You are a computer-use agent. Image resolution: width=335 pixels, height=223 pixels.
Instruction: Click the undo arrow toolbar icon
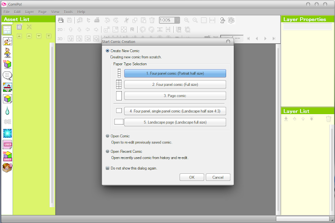tap(107, 20)
